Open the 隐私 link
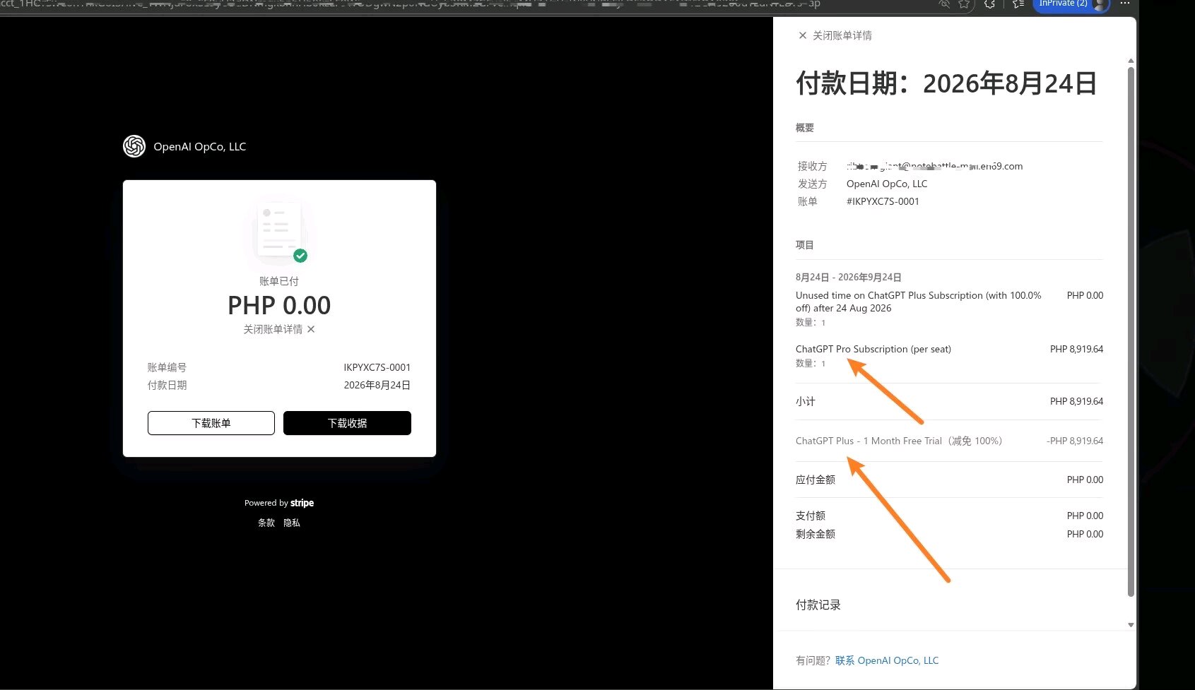The image size is (1195, 690). point(292,523)
